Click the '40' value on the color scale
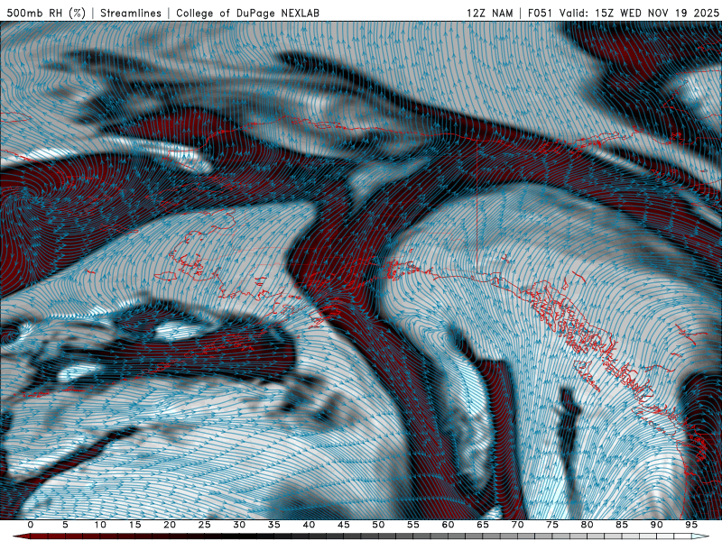 pyautogui.click(x=309, y=525)
